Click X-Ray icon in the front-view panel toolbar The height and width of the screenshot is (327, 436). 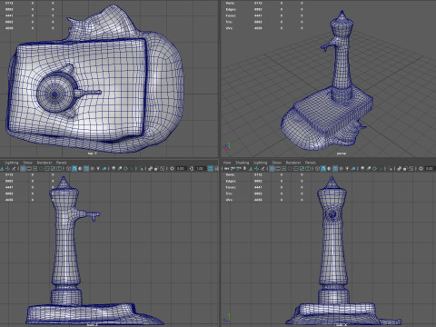399,168
